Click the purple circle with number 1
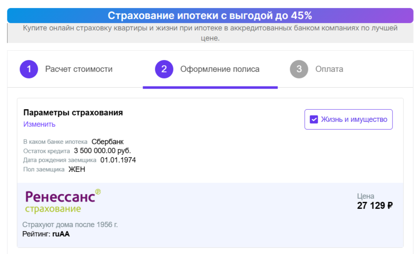This screenshot has width=414, height=254. 29,69
